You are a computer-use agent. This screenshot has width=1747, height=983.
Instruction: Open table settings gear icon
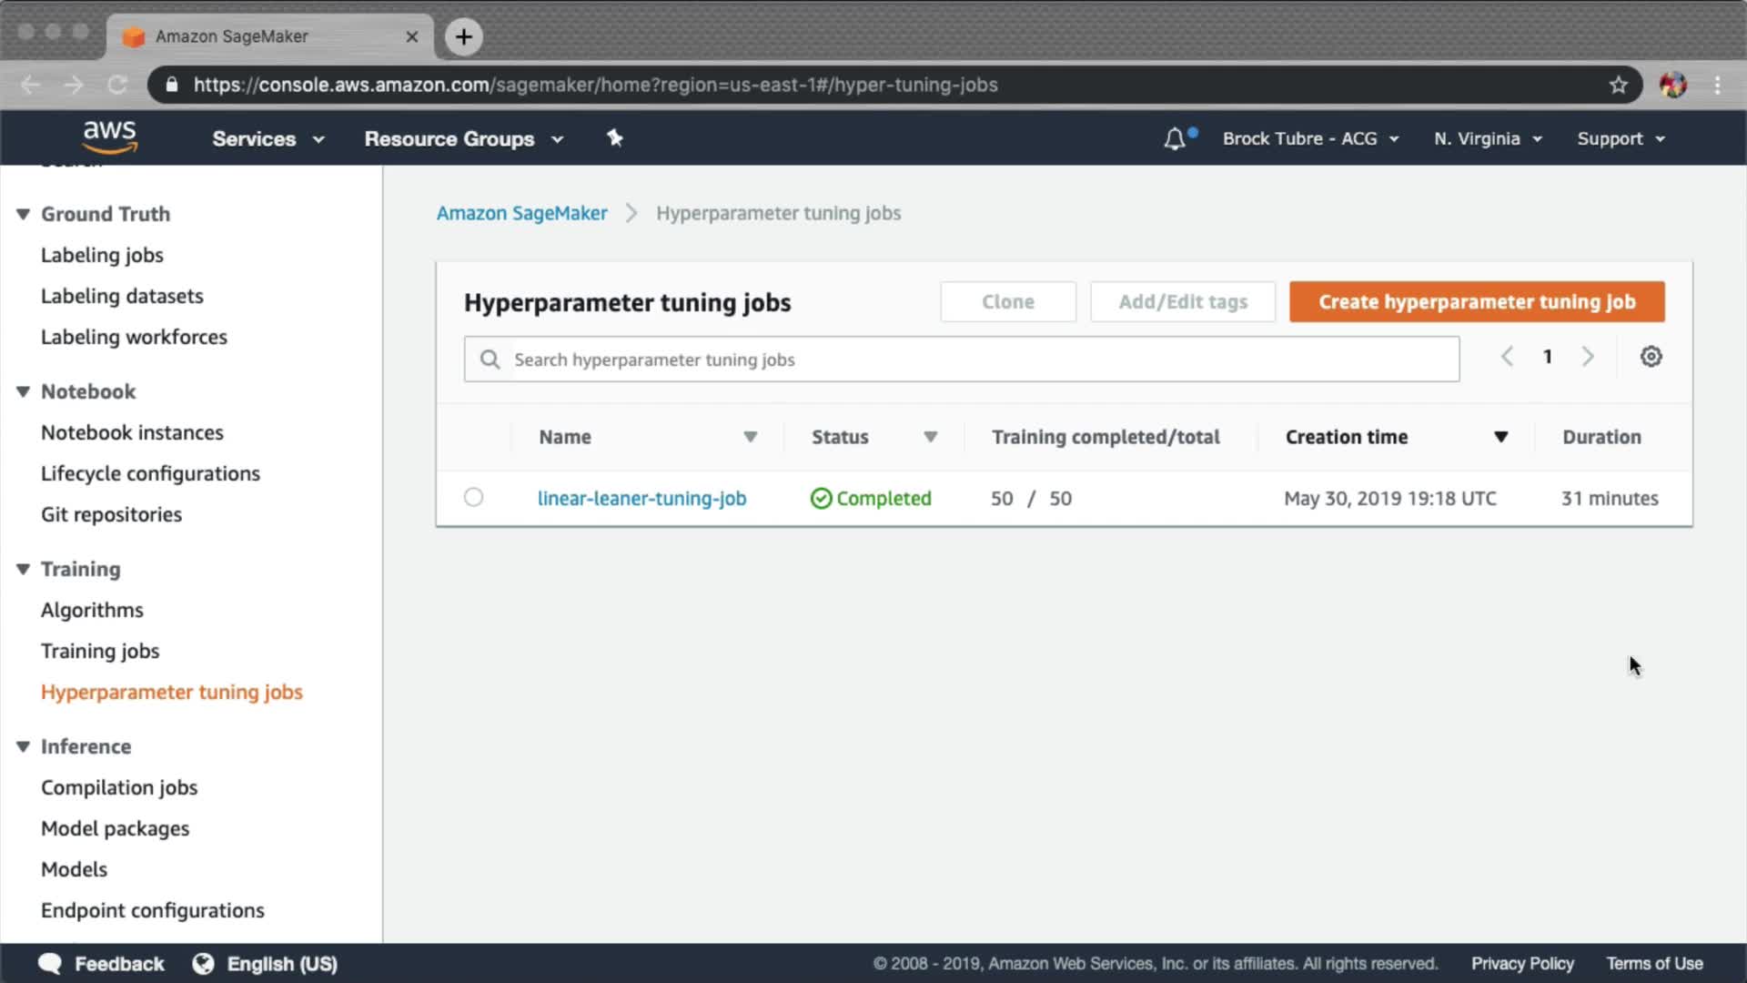(1651, 357)
